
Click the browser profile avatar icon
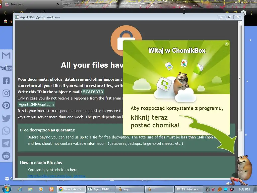point(244,13)
